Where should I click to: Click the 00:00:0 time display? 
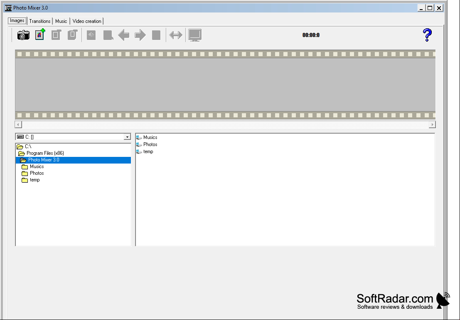[311, 35]
